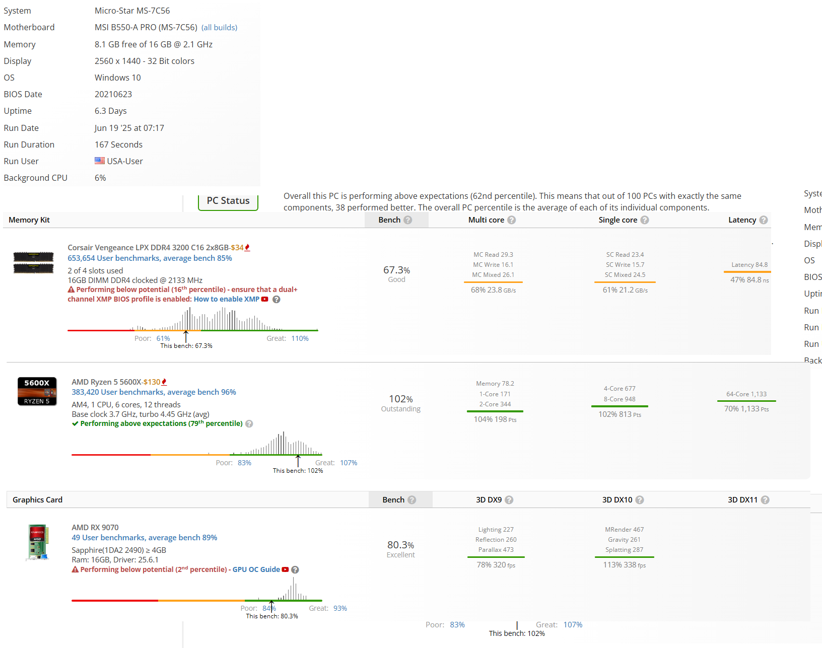
Task: Click the PC Status button
Action: pyautogui.click(x=228, y=201)
